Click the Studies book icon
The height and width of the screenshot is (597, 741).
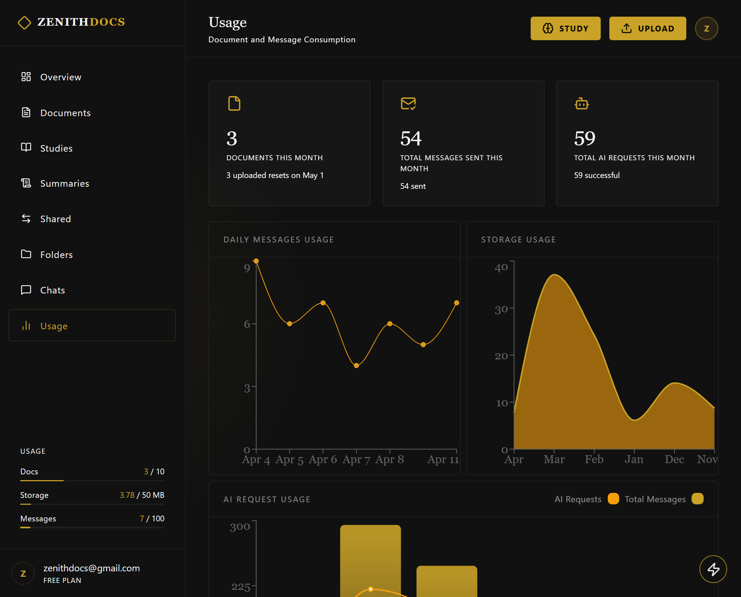26,148
